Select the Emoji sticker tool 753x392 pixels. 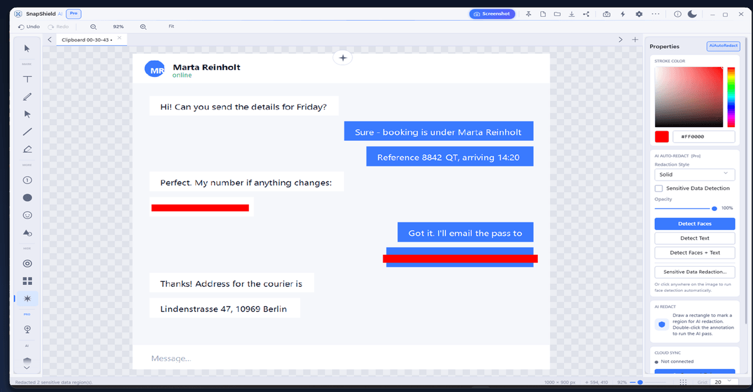(27, 215)
